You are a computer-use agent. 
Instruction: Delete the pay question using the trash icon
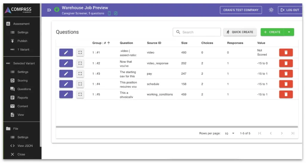286,74
